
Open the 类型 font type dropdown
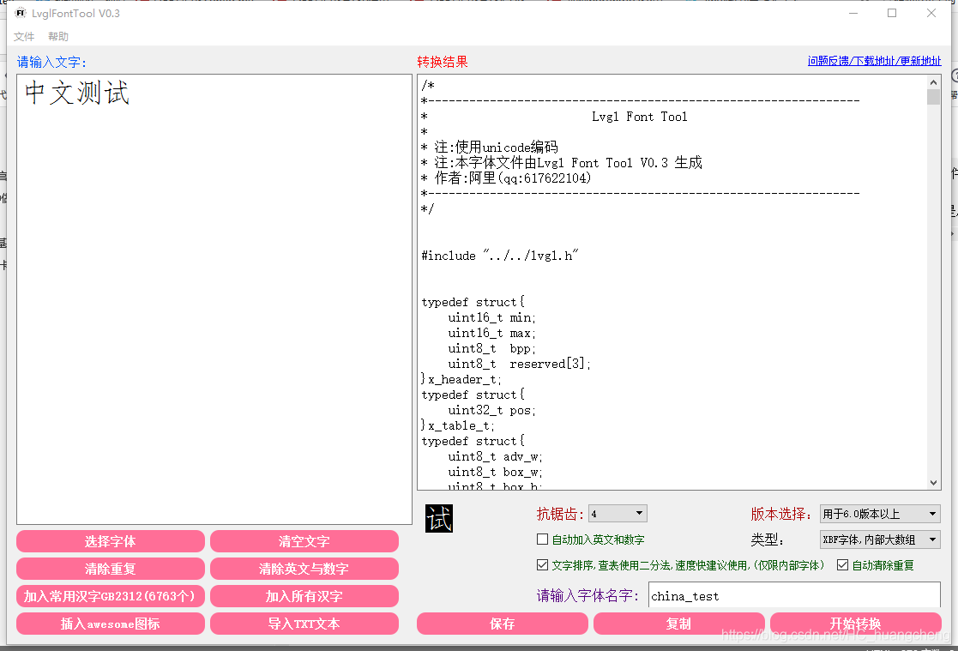pyautogui.click(x=880, y=539)
